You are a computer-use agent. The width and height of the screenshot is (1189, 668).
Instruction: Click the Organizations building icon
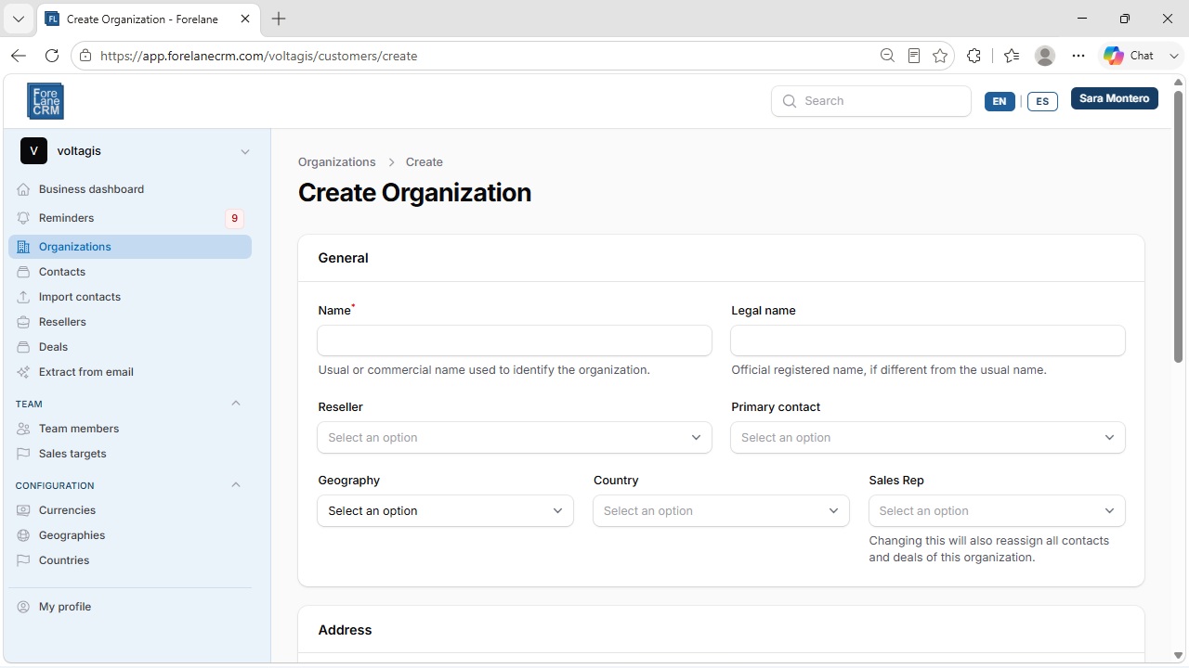(23, 247)
